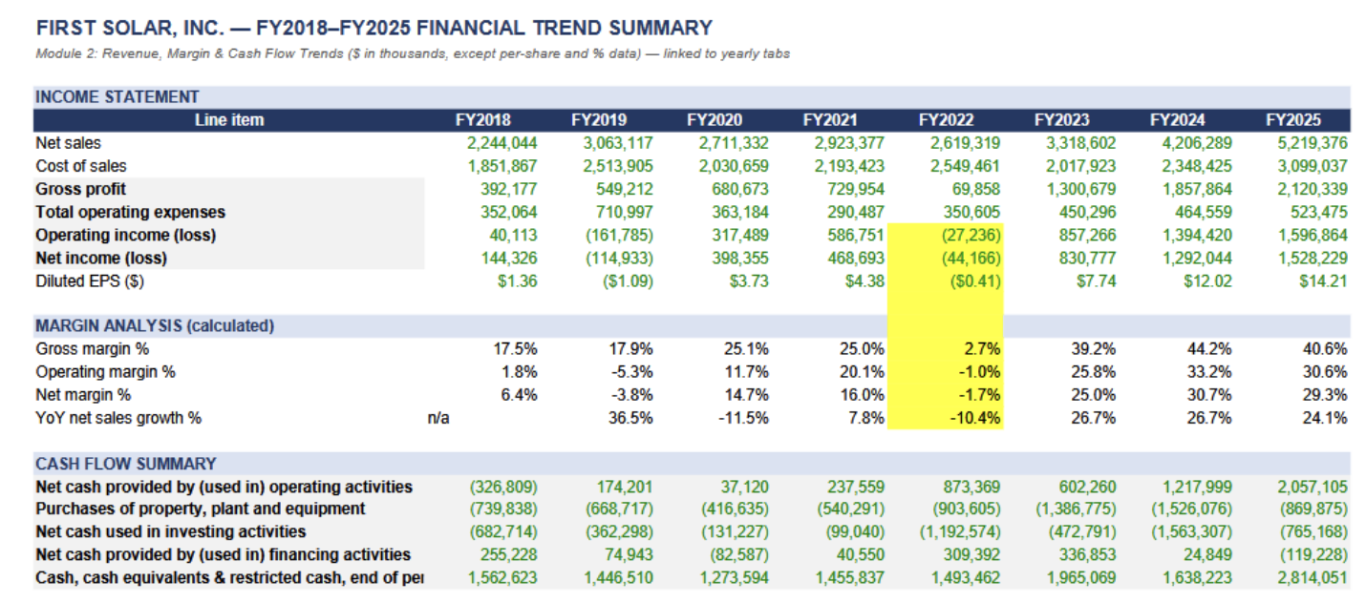Select the 'Gross profit' row label
1366x603 pixels.
80,189
